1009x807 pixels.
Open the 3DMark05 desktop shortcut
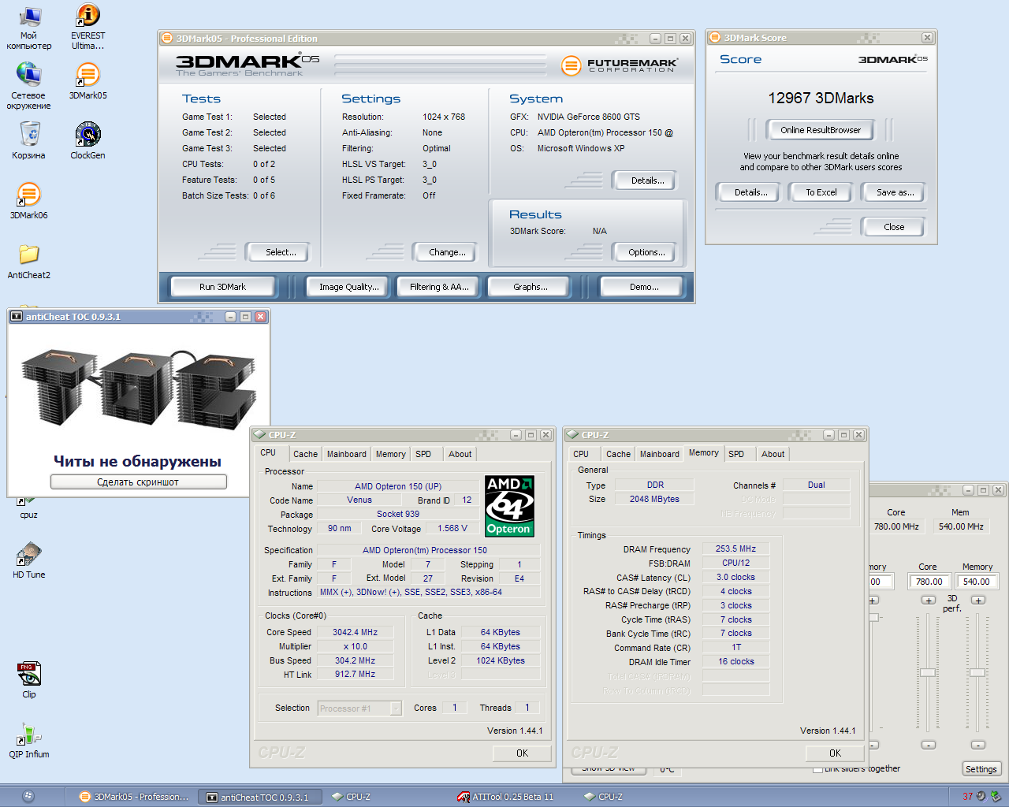tap(87, 81)
